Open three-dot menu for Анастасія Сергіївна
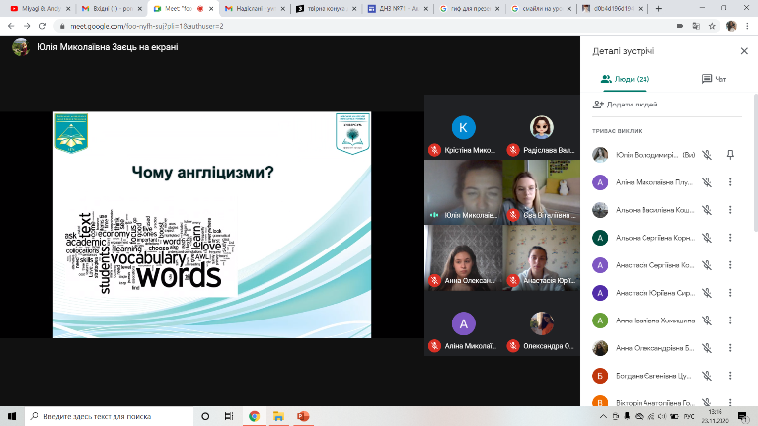The height and width of the screenshot is (426, 758). click(x=730, y=265)
